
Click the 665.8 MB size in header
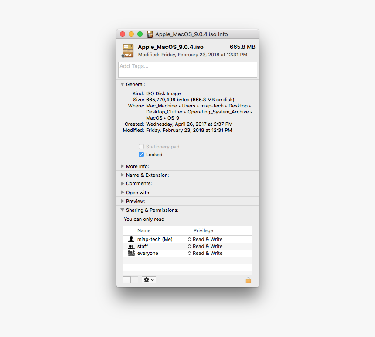click(242, 47)
